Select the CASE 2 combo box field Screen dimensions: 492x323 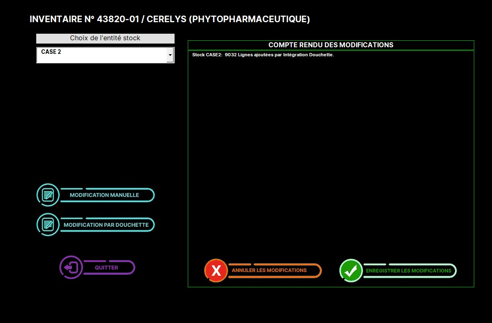click(x=101, y=55)
